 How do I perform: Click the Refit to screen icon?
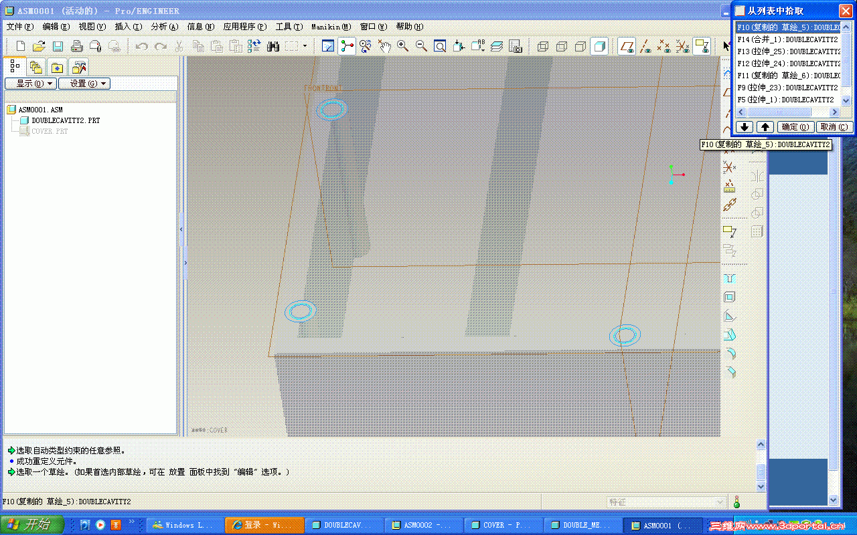click(x=441, y=46)
